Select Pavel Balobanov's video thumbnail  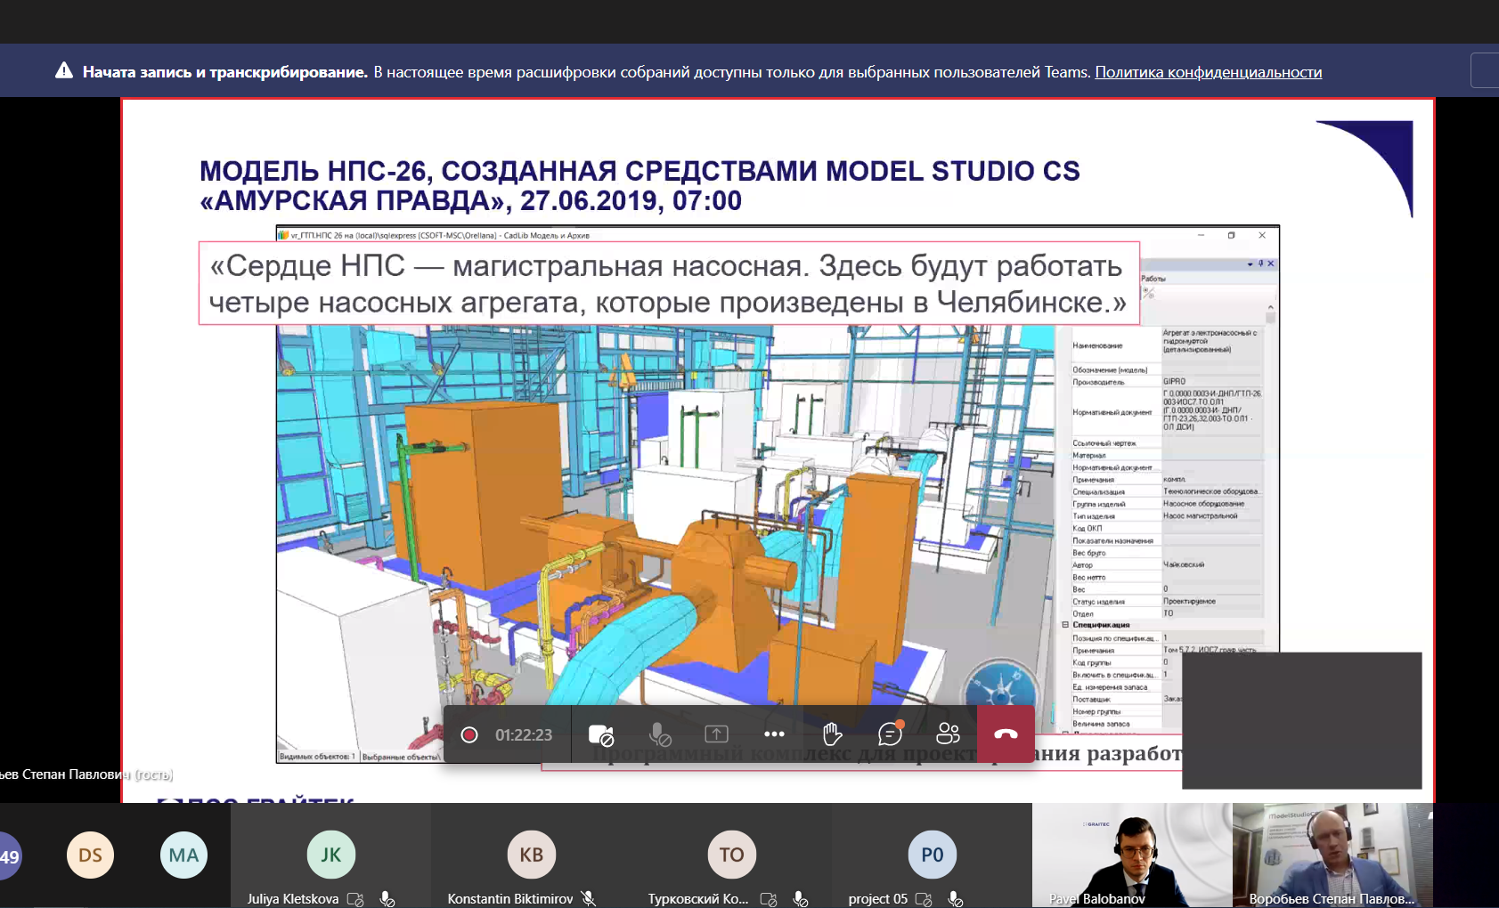click(1132, 855)
